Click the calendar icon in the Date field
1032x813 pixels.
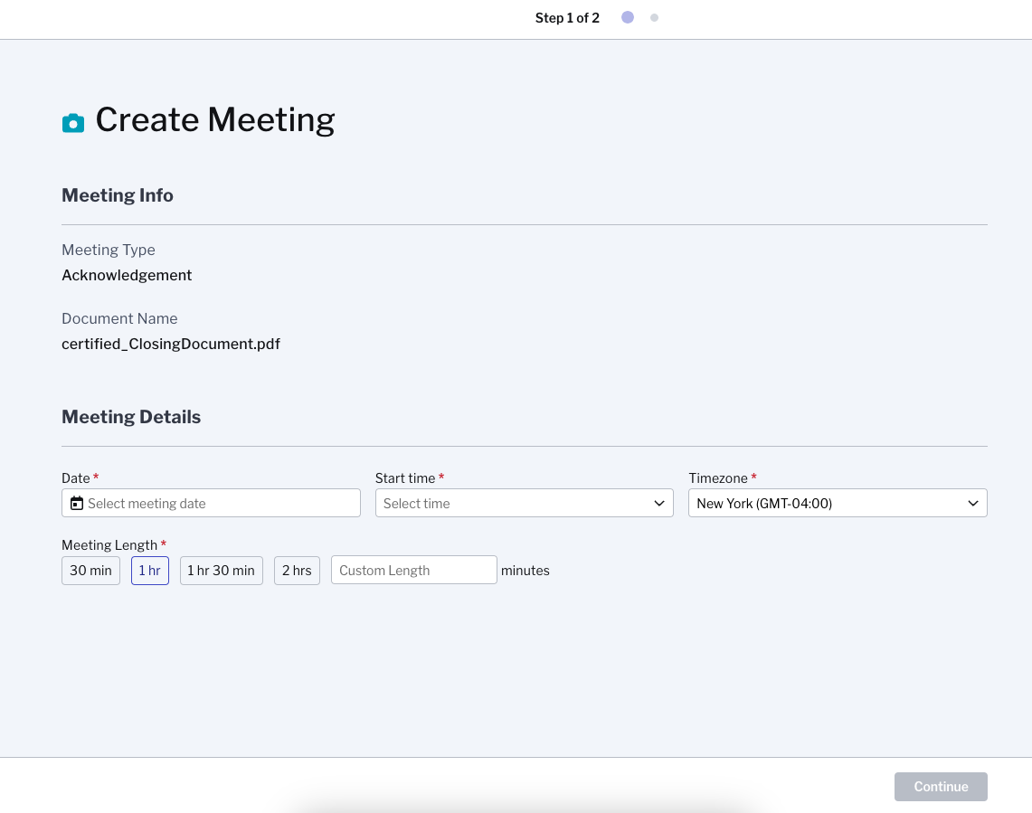pos(77,503)
